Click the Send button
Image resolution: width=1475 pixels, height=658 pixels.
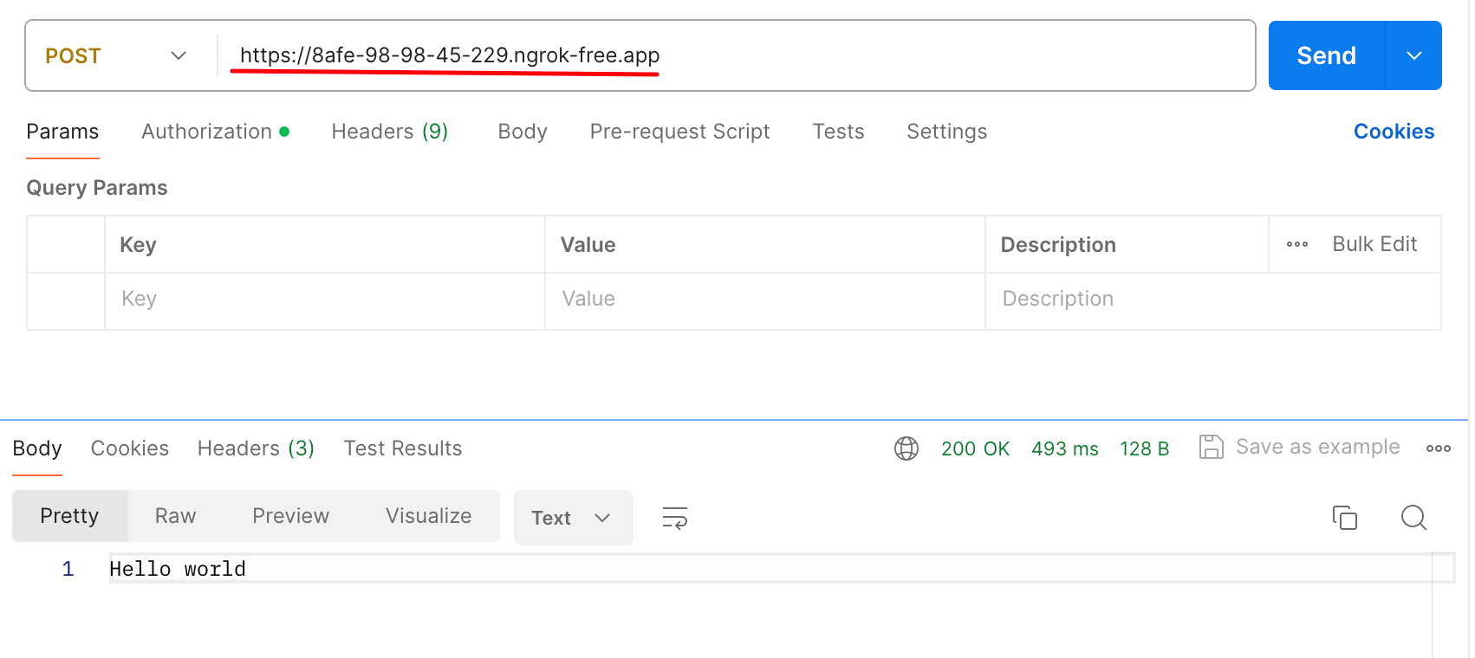[x=1327, y=55]
